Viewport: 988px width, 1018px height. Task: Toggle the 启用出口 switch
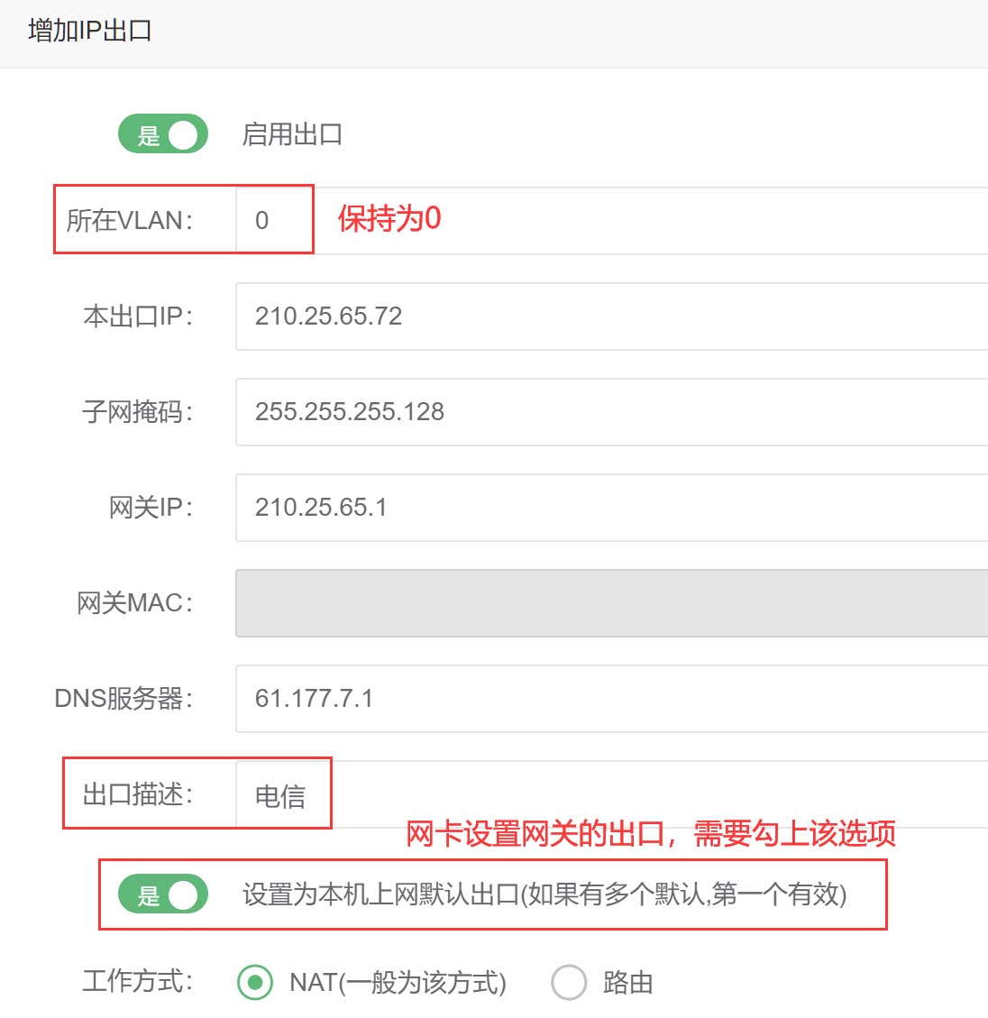pyautogui.click(x=163, y=134)
